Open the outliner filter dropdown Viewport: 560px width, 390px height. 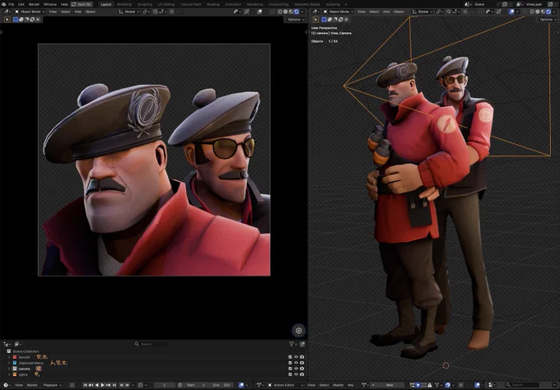tap(293, 344)
